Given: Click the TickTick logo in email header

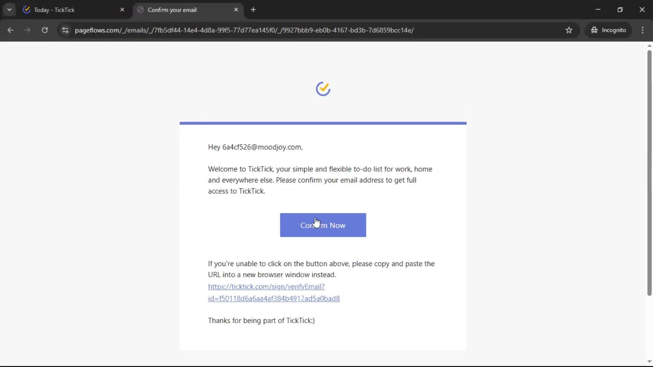Looking at the screenshot, I should pyautogui.click(x=323, y=89).
